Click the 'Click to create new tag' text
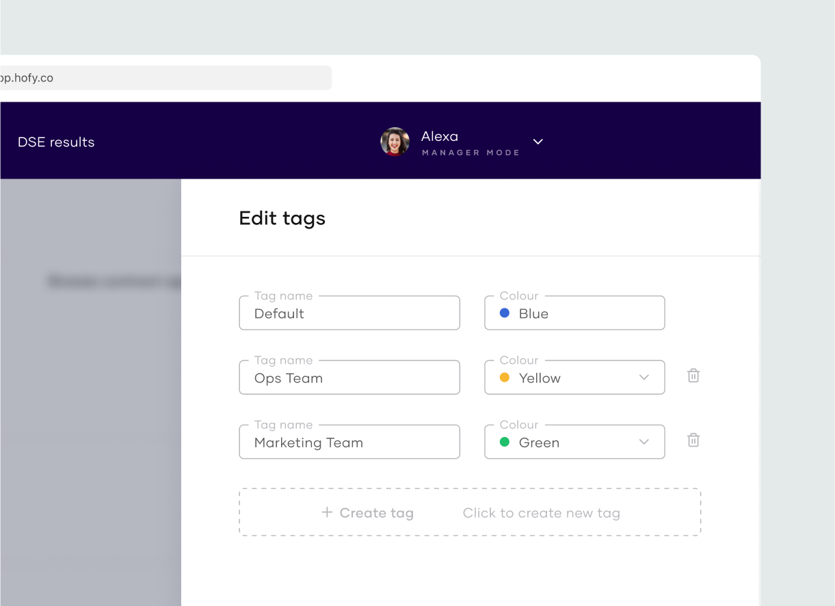 tap(541, 513)
